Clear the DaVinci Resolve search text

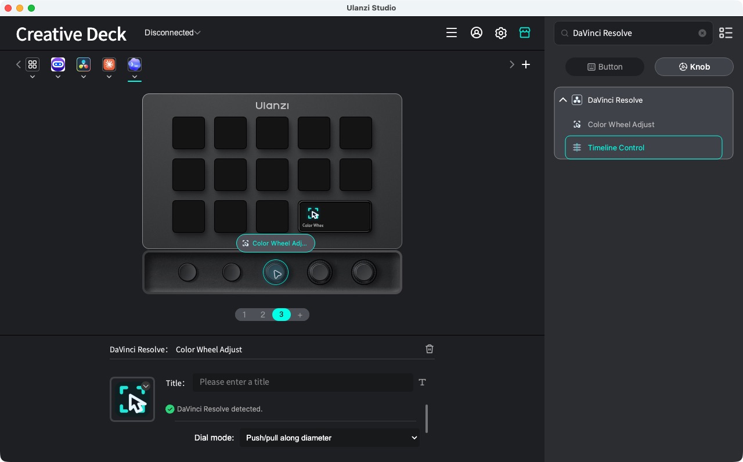coord(702,33)
